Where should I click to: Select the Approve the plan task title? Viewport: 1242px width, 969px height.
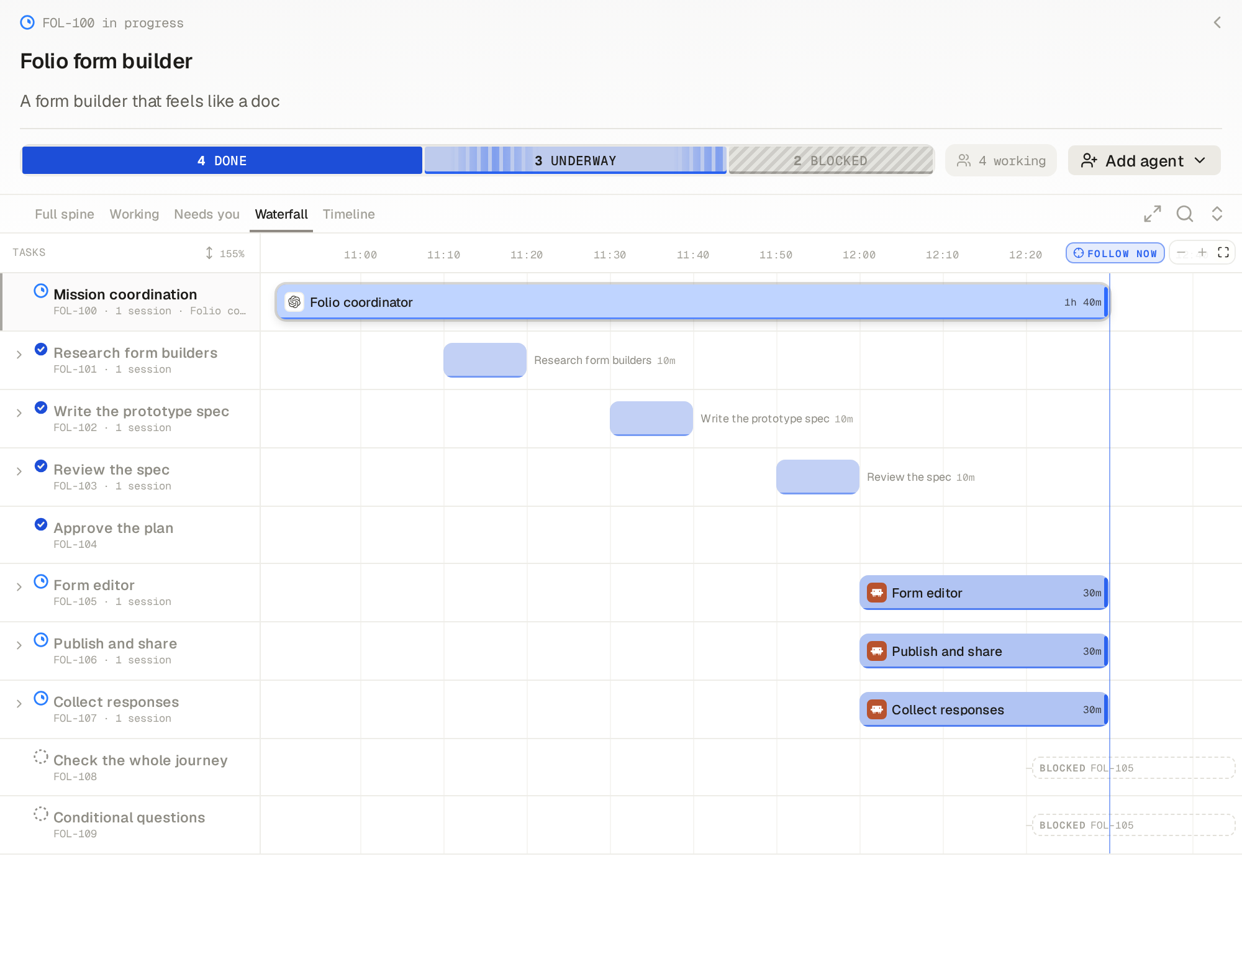click(x=114, y=528)
